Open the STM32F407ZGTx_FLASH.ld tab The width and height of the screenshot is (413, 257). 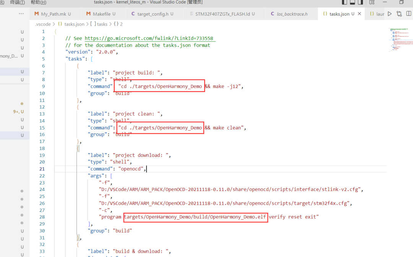pos(222,14)
